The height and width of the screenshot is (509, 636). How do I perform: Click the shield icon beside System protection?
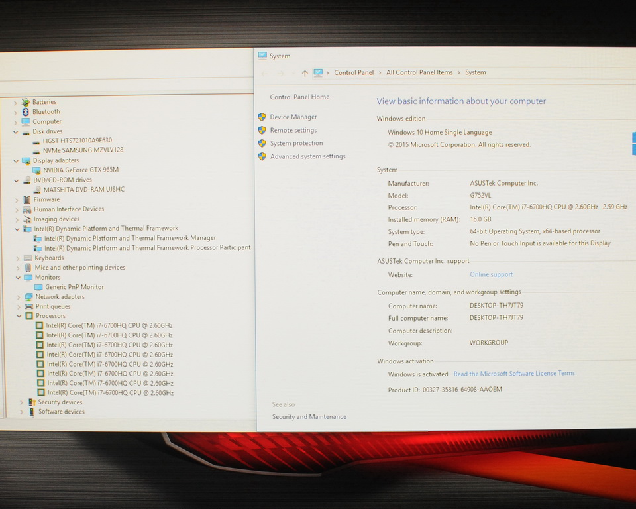[262, 143]
